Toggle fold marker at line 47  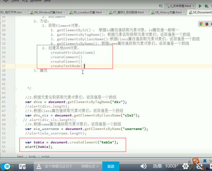[15, 111]
